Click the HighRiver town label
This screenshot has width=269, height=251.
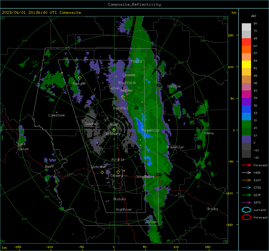124,210
